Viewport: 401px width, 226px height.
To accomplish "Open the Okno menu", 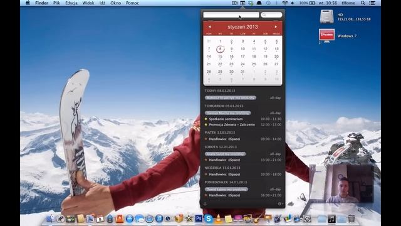I will 115,3.
